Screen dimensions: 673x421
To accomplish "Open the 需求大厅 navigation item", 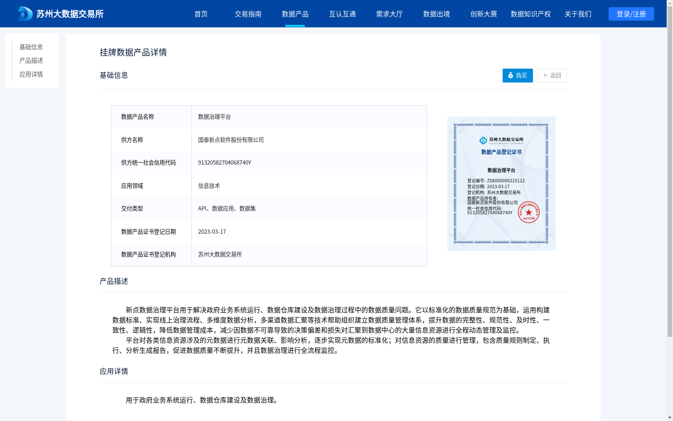I will pos(389,14).
